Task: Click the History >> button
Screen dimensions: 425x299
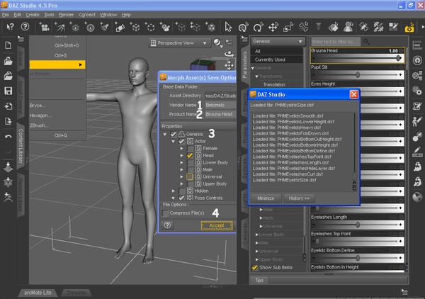Action: [x=299, y=198]
